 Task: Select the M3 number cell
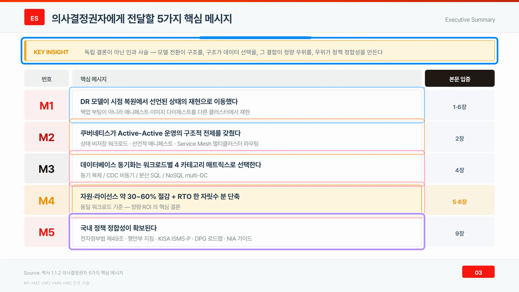click(x=46, y=168)
